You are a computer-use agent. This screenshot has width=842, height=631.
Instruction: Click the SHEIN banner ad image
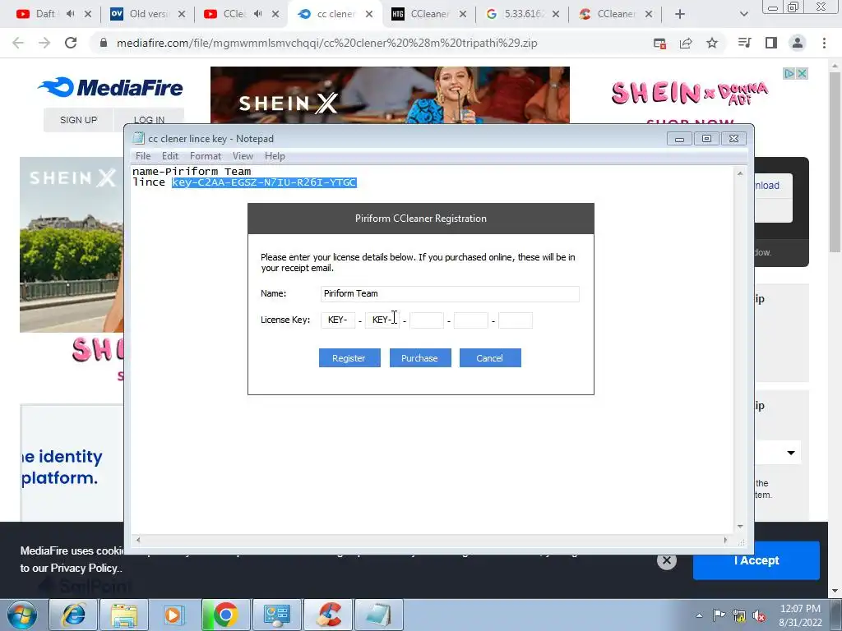(x=390, y=95)
